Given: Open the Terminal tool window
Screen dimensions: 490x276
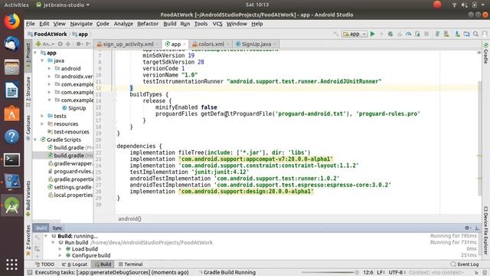Looking at the screenshot, I should point(131,264).
